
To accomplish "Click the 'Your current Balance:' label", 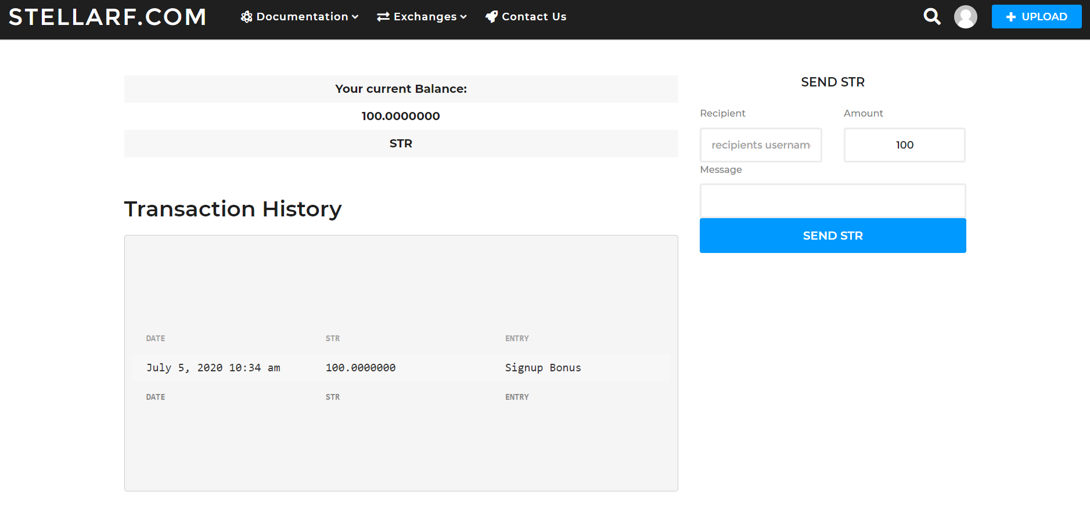I will tap(401, 89).
